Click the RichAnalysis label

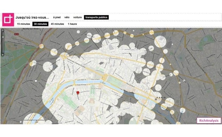(x=208, y=120)
